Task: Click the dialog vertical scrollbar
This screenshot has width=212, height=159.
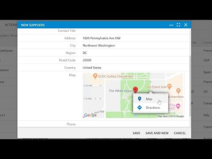Action: point(190,86)
